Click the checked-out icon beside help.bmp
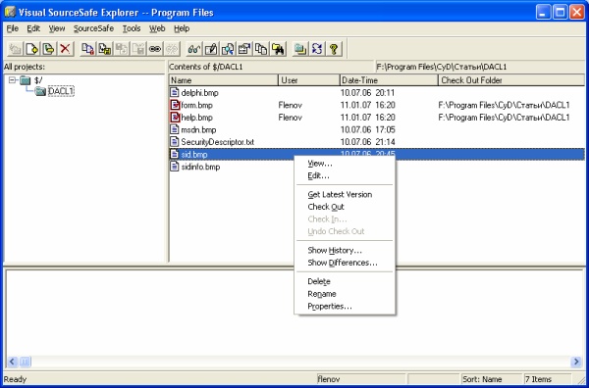589x388 pixels. point(175,118)
